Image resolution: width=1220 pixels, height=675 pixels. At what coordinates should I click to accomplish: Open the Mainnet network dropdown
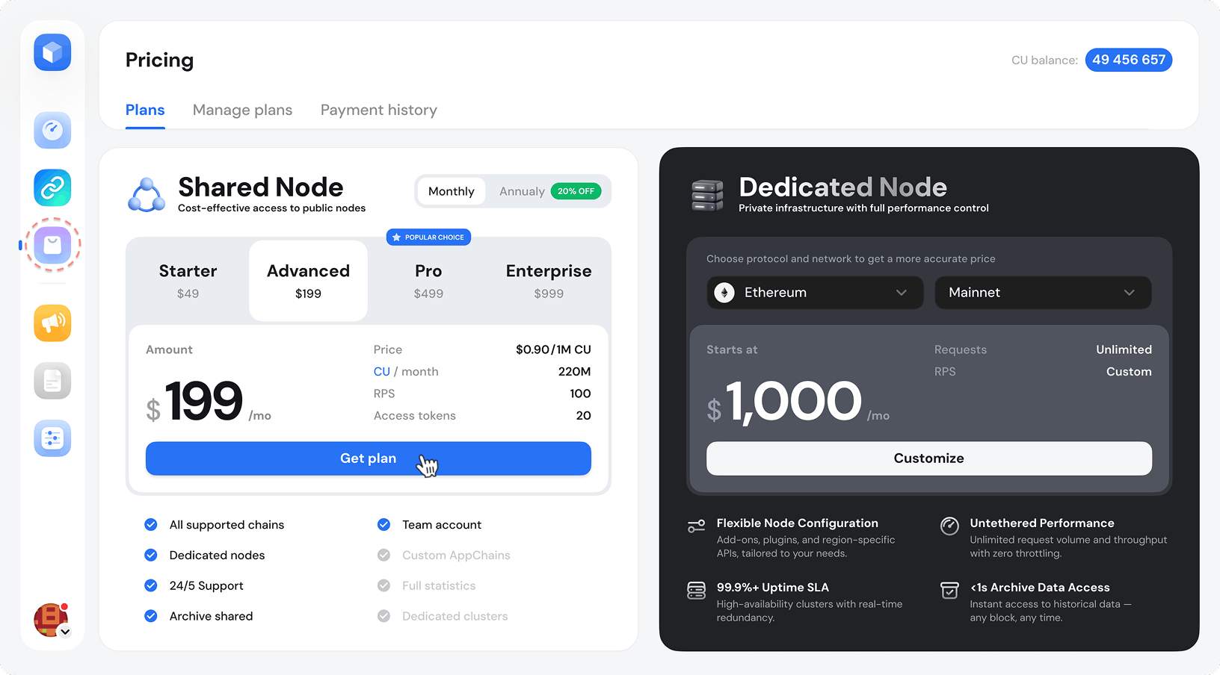pyautogui.click(x=1043, y=293)
